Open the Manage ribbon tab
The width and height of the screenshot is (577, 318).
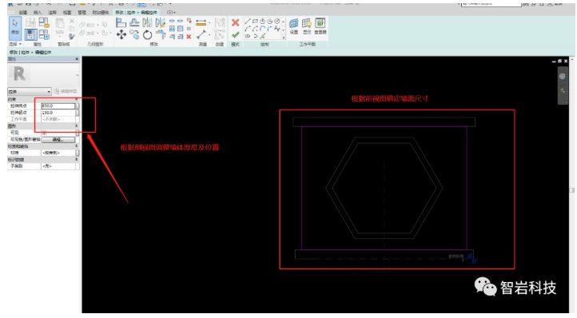[82, 13]
